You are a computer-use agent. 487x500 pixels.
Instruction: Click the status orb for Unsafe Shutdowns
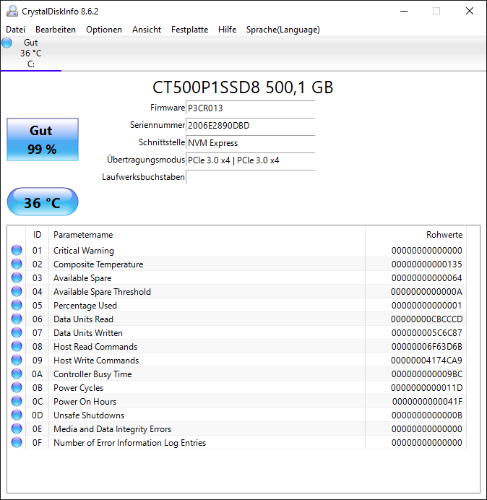[x=17, y=415]
